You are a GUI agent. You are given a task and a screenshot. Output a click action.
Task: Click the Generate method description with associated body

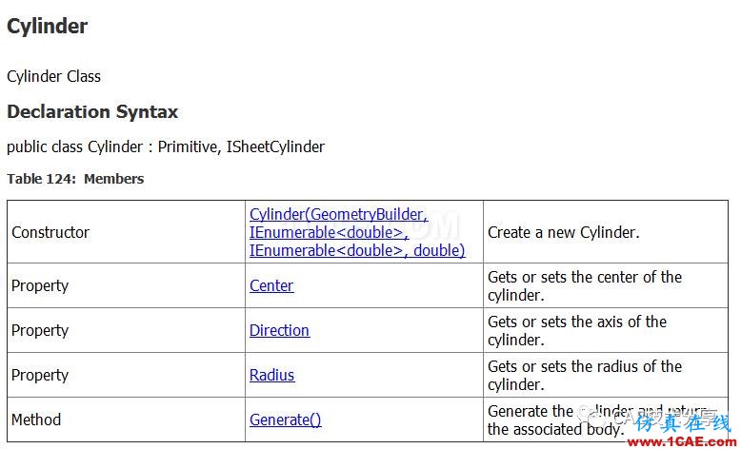pyautogui.click(x=598, y=420)
